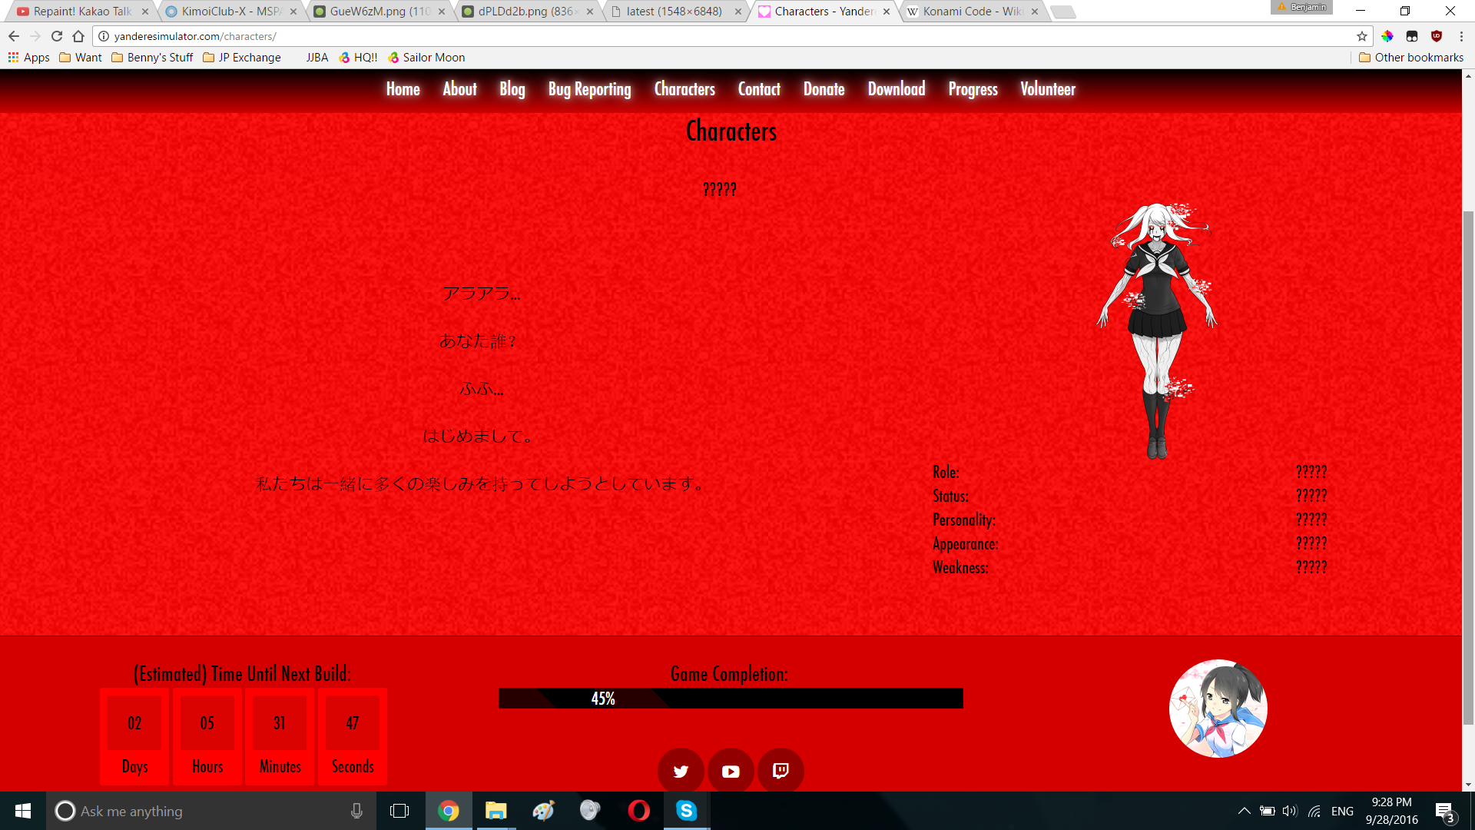Screen dimensions: 1475x830
Task: Click the dark mask extension icon
Action: 1412,36
